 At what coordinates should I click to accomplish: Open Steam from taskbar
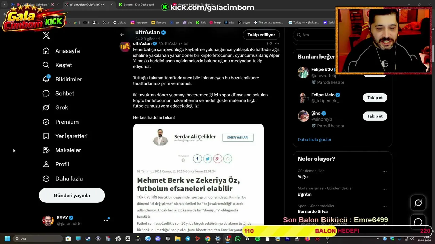pyautogui.click(x=88, y=239)
